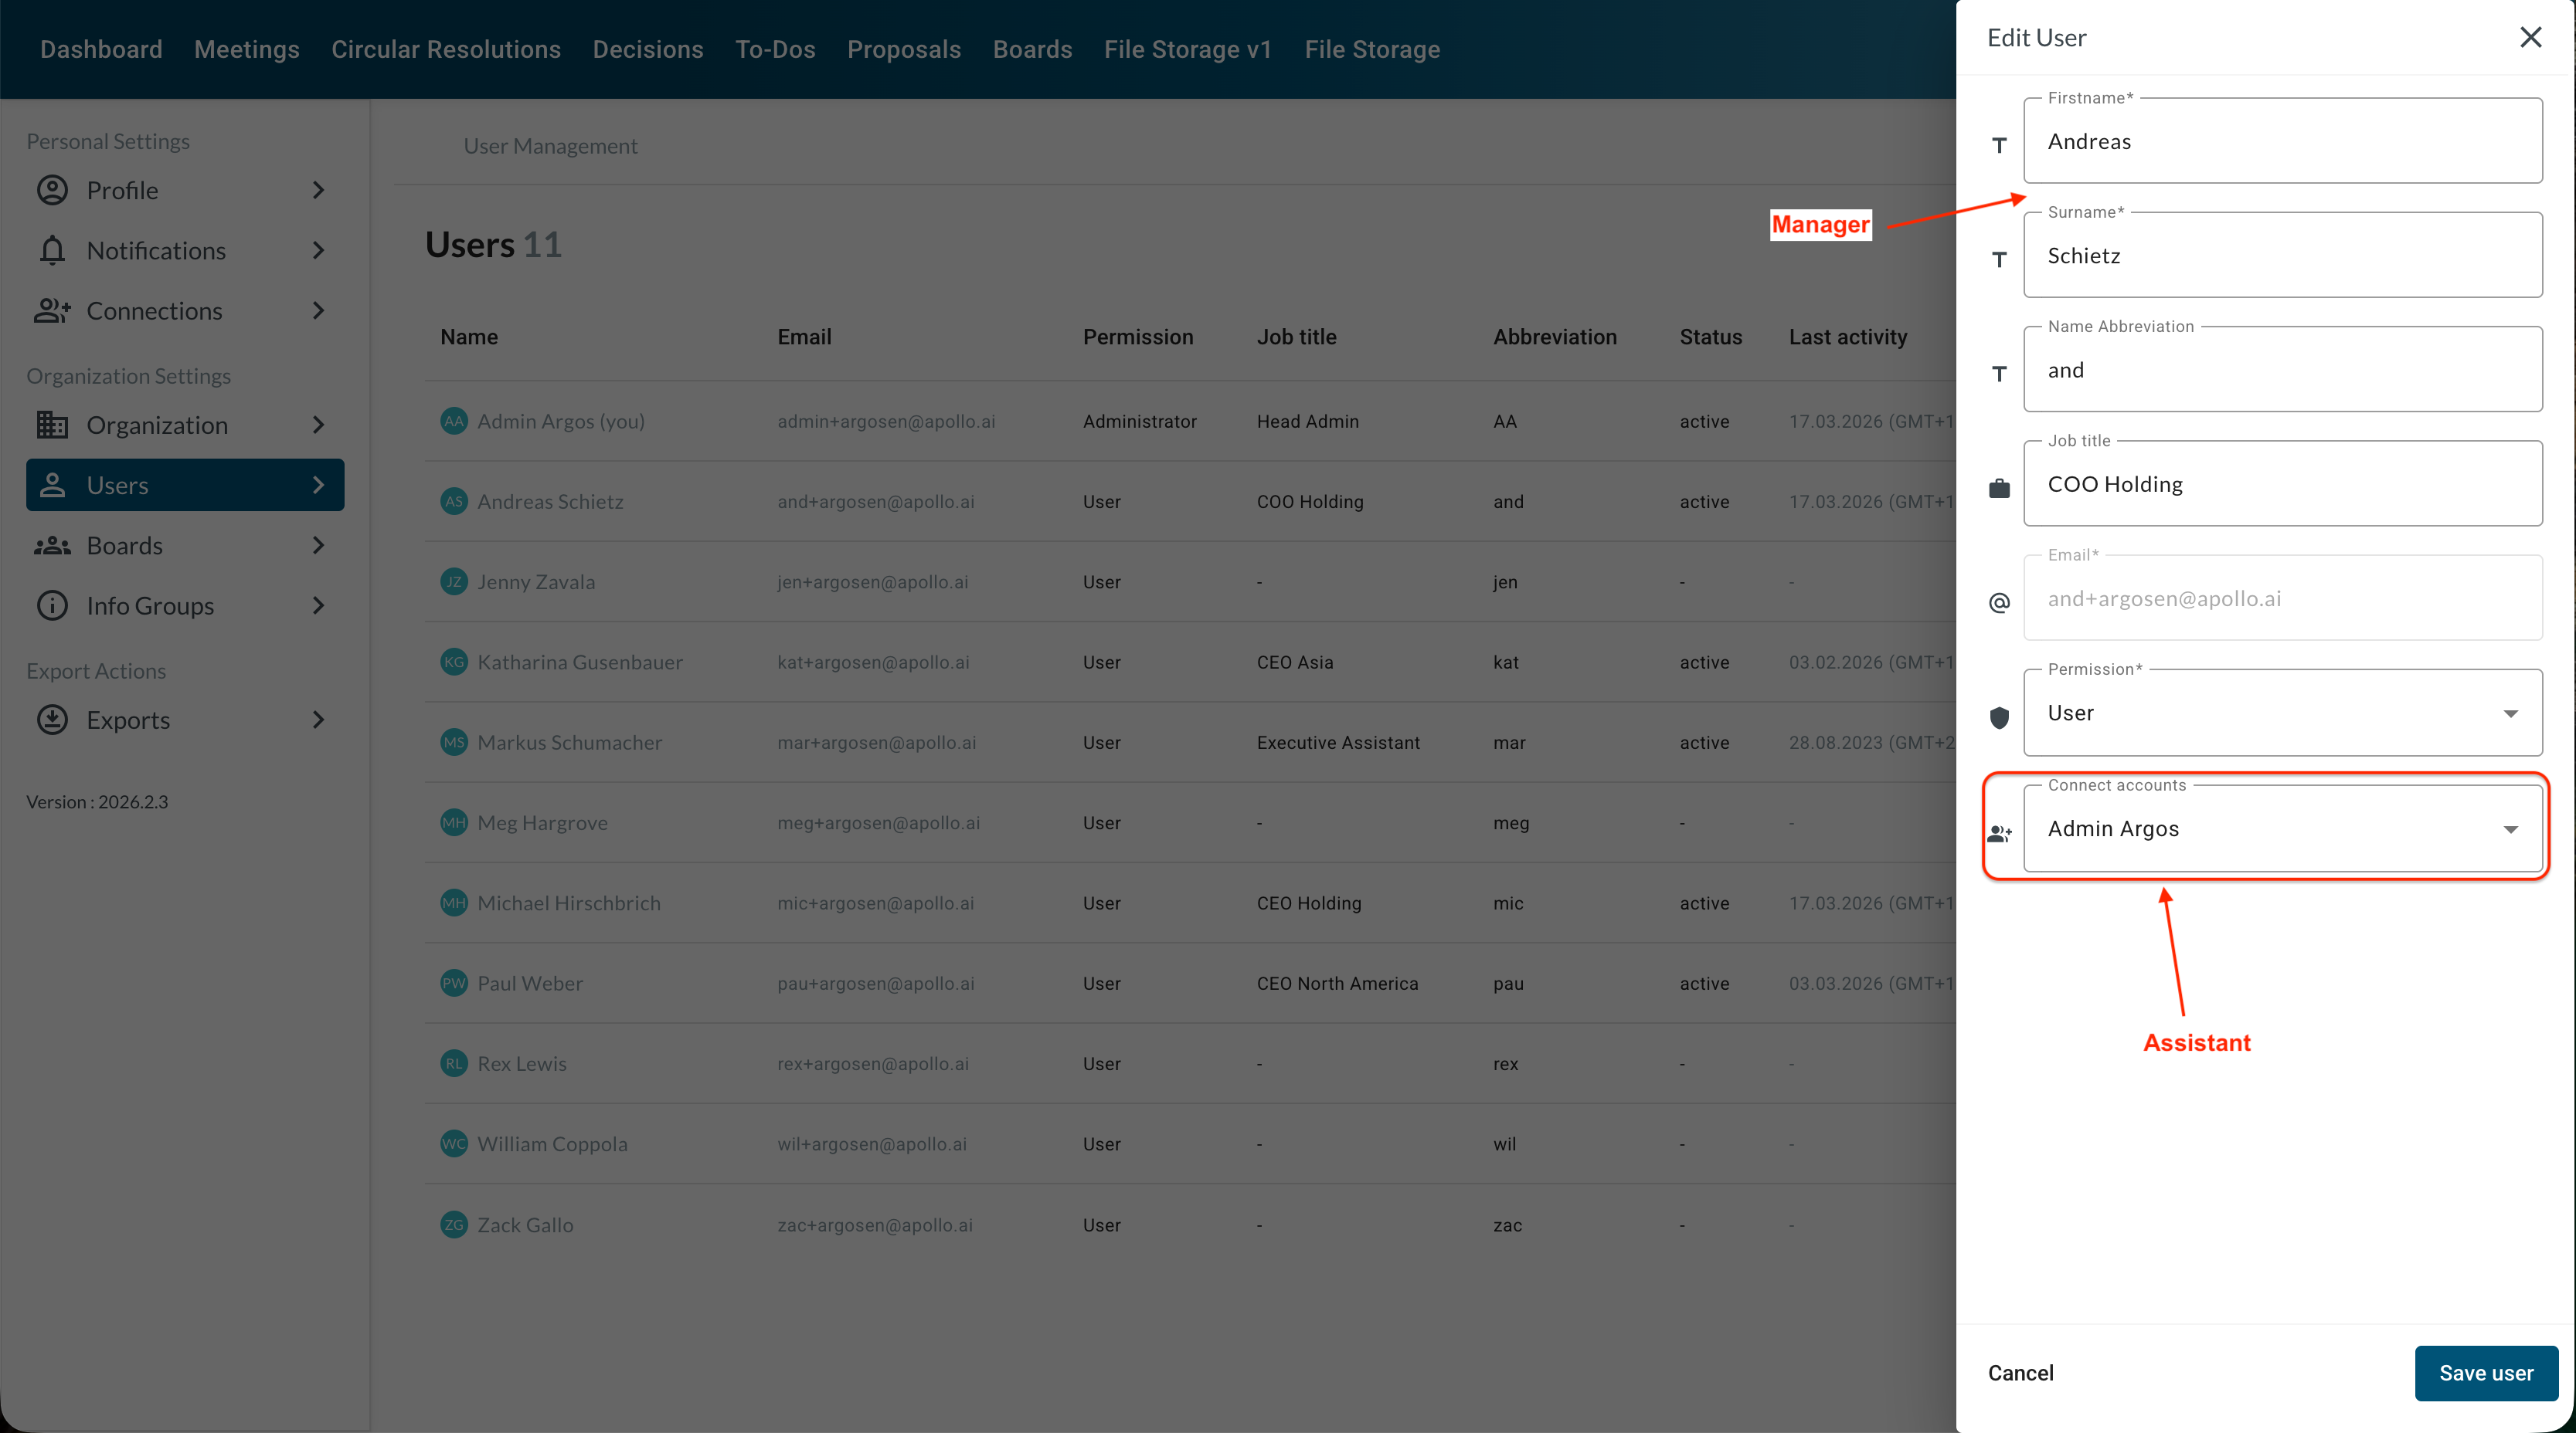Switch to Circular Resolutions in navigation
Screen dimensions: 2576x1433
point(445,49)
